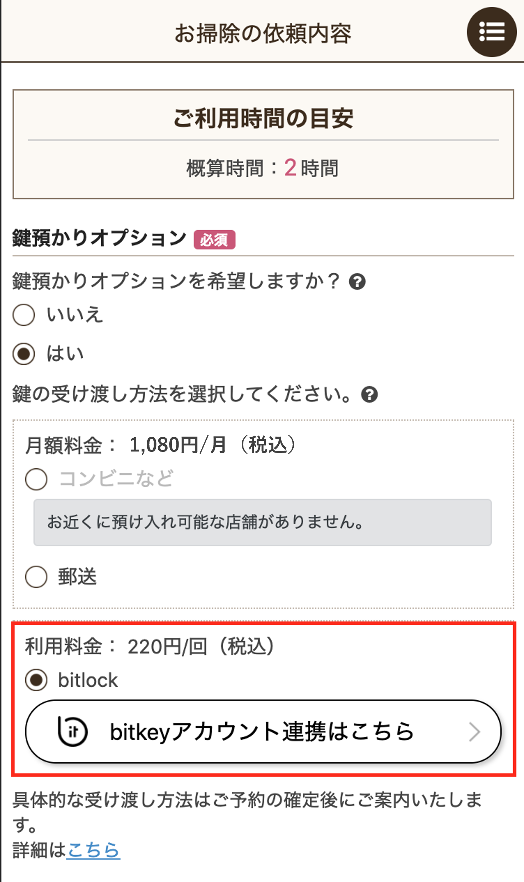This screenshot has width=524, height=882.
Task: Show help for 鍵の受け渡し方法 question
Action: 369,394
